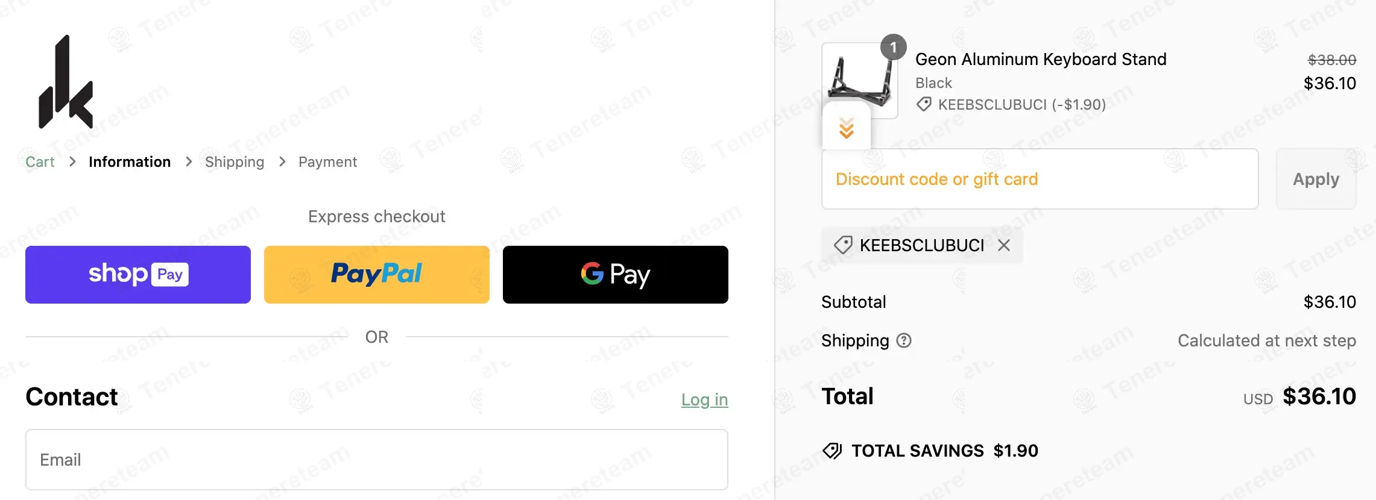Check out with Shop Pay
The height and width of the screenshot is (500, 1376).
(x=138, y=275)
